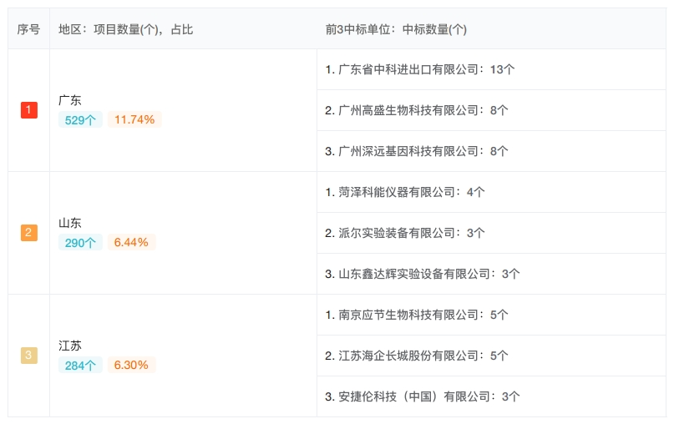Click the 6.30% share tag
Image resolution: width=674 pixels, height=424 pixels.
[131, 365]
